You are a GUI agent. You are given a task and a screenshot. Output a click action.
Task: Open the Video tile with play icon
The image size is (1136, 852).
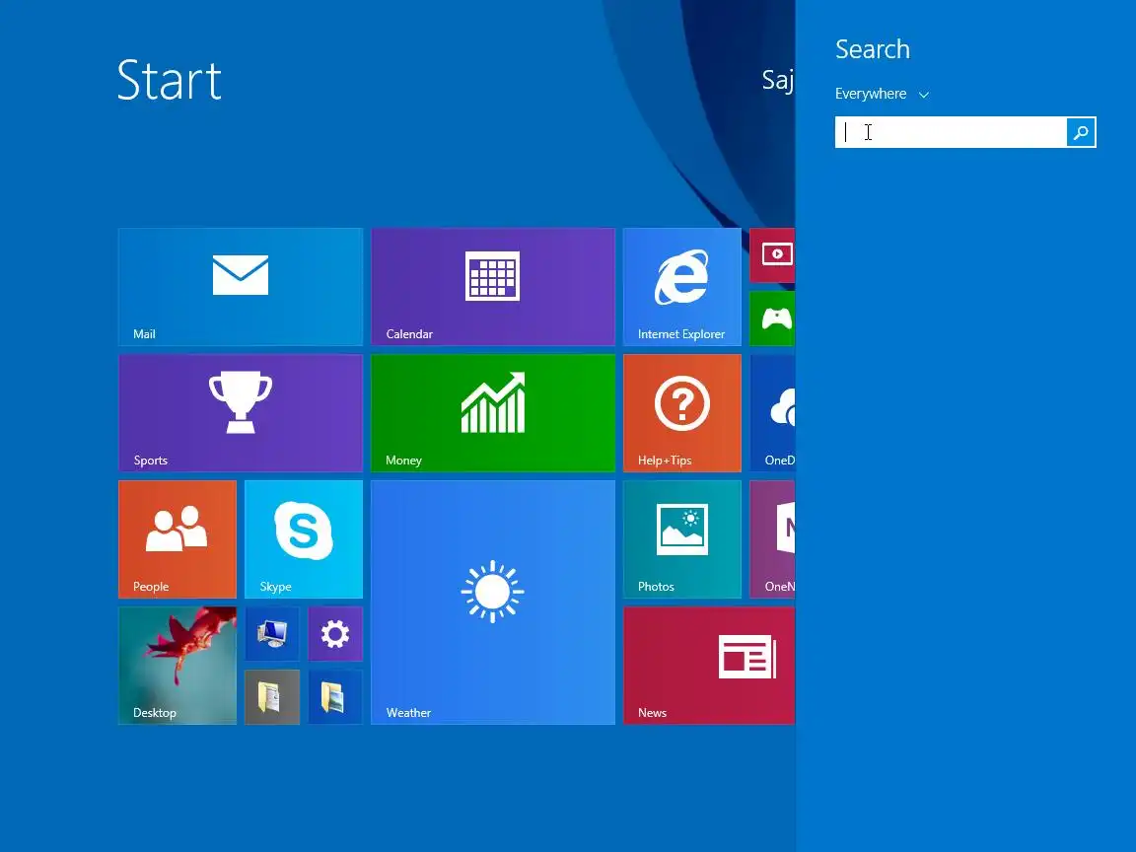(772, 255)
